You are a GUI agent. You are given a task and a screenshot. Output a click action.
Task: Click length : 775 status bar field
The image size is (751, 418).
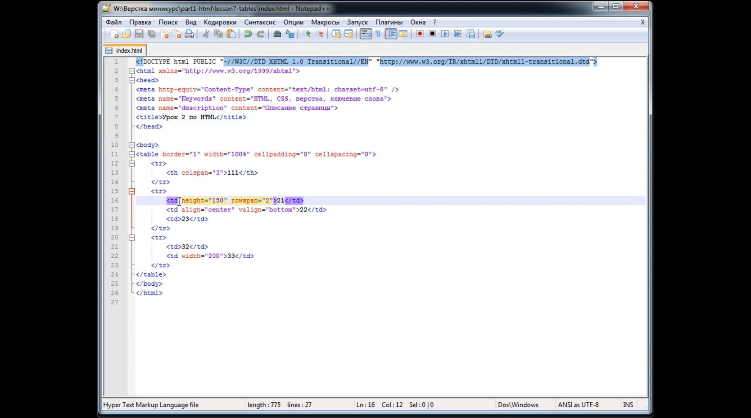tap(264, 405)
